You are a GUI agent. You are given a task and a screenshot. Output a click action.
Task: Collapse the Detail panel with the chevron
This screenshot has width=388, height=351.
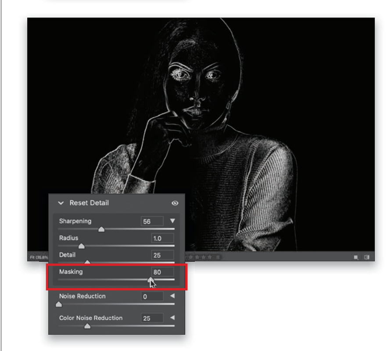tap(61, 203)
